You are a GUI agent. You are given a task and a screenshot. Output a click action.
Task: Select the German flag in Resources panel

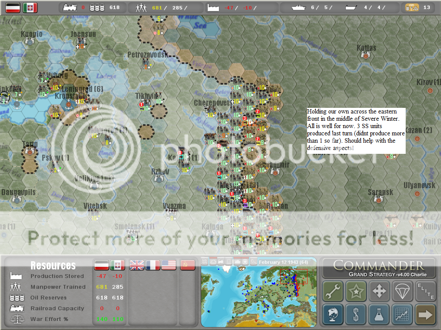[102, 265]
